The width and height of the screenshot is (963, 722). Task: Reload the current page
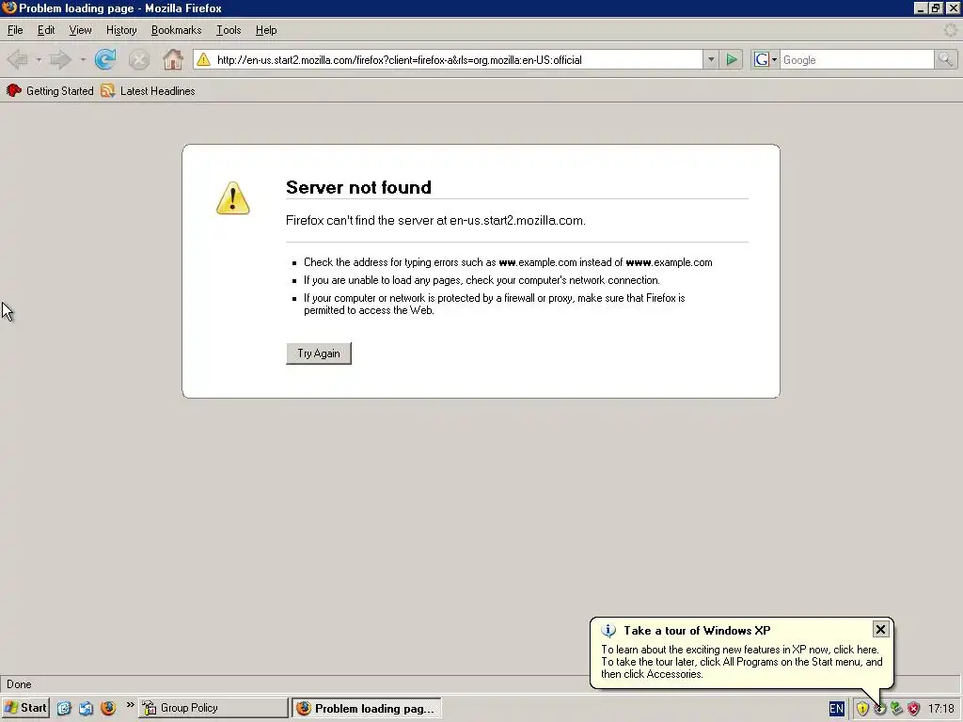point(105,59)
